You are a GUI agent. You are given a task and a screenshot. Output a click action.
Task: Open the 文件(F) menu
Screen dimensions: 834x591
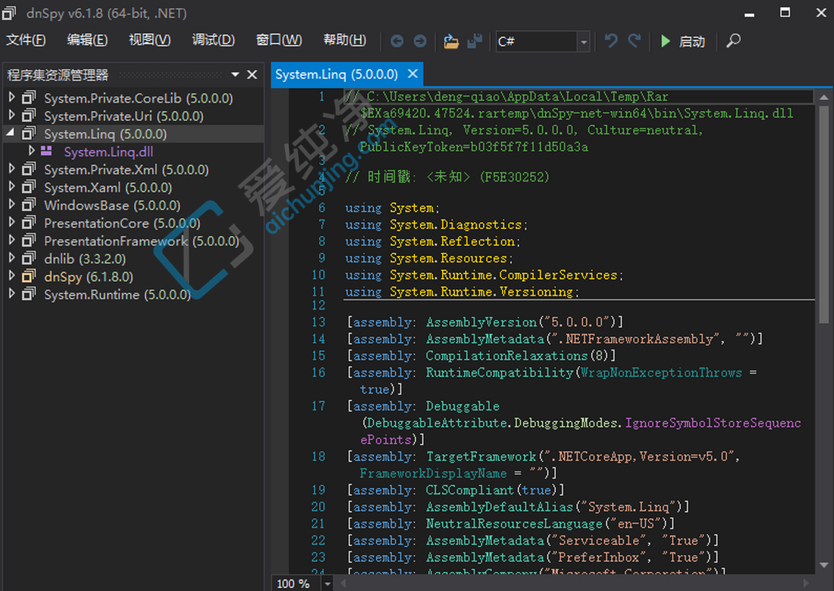[x=26, y=40]
